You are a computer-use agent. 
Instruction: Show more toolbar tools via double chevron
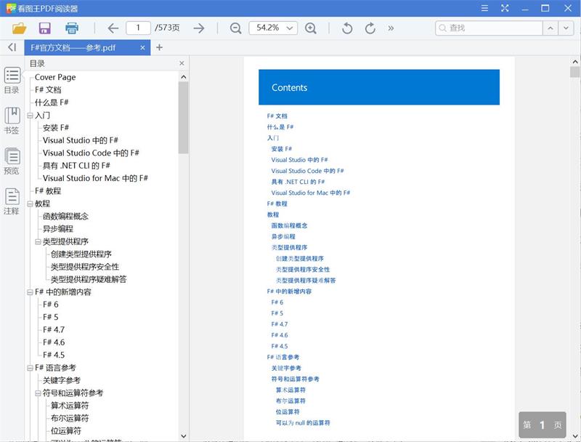click(391, 28)
